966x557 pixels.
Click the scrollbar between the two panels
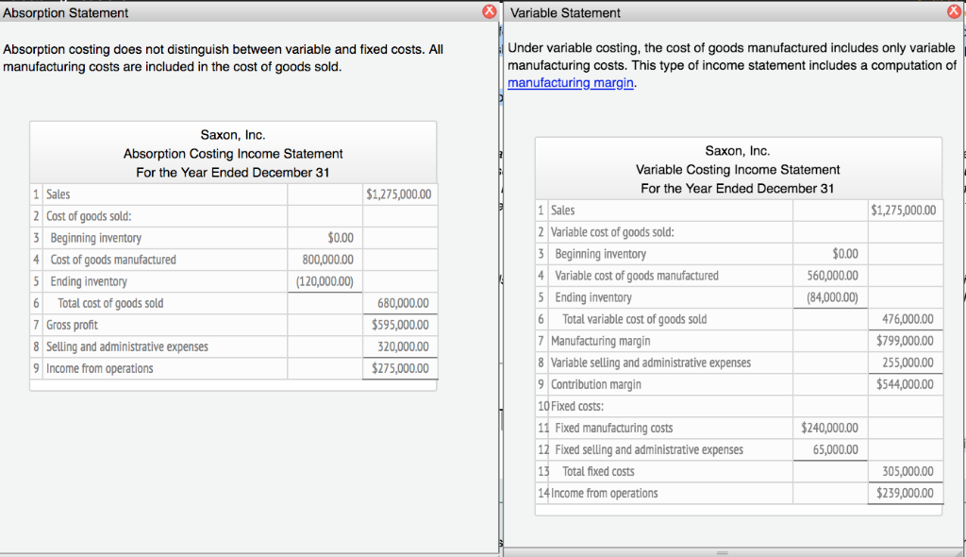499,283
